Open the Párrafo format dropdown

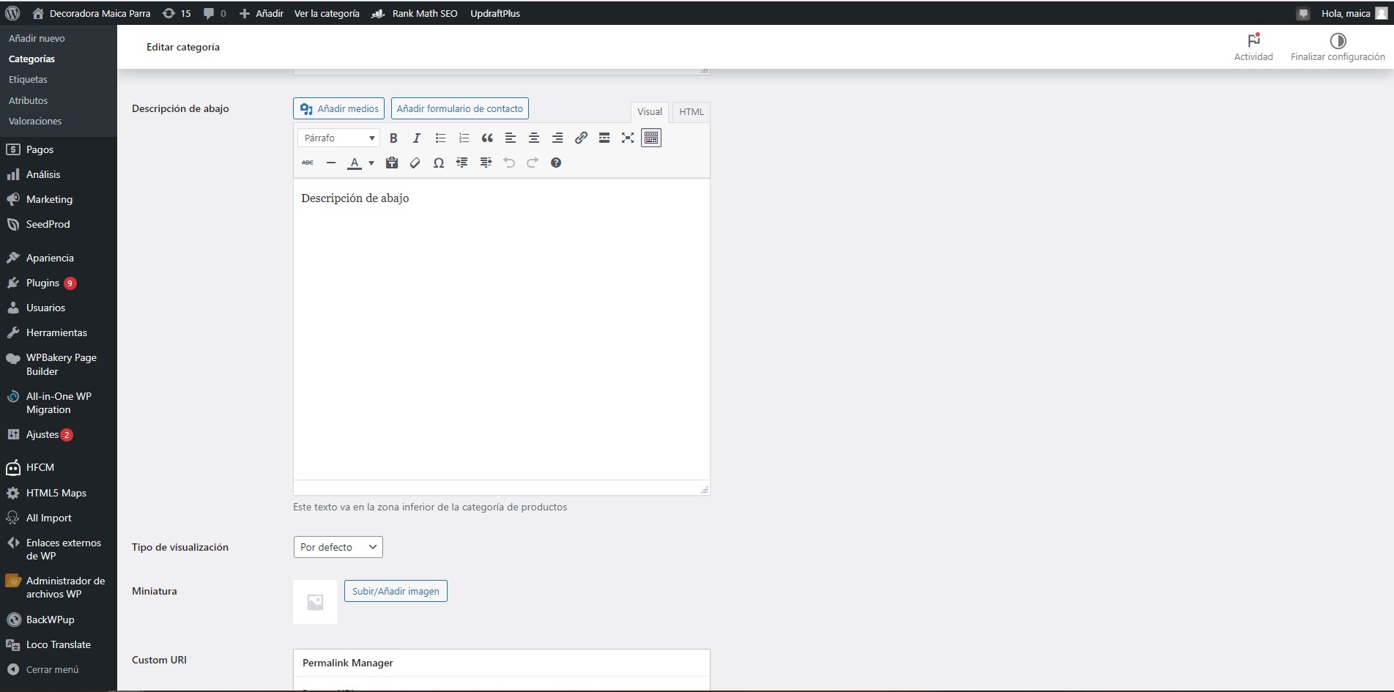point(338,138)
